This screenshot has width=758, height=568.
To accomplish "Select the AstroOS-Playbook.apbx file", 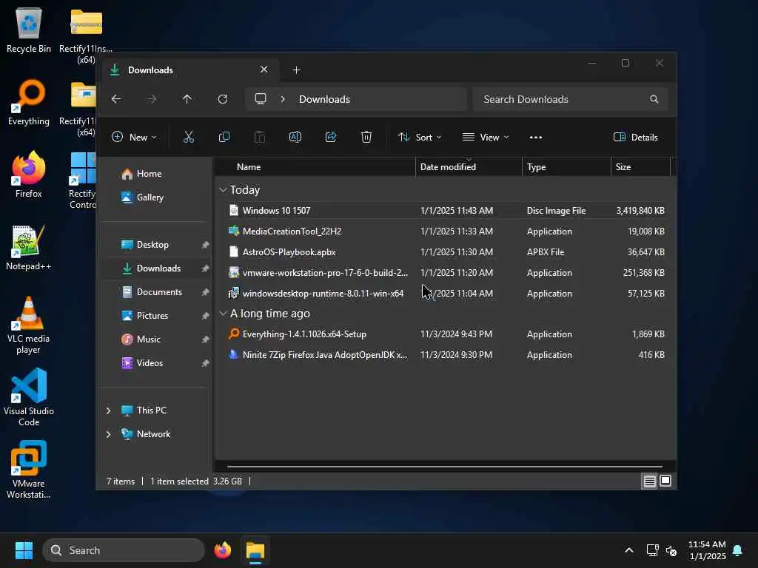I will [x=446, y=252].
